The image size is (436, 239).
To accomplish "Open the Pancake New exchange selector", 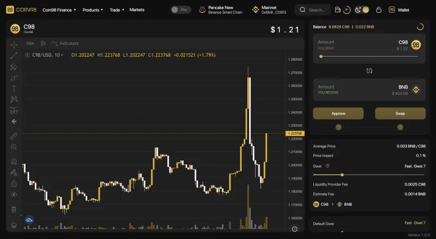I will point(221,10).
